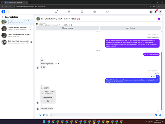Open the Watch video tab icon
This screenshot has width=165, height=124.
(82, 12)
